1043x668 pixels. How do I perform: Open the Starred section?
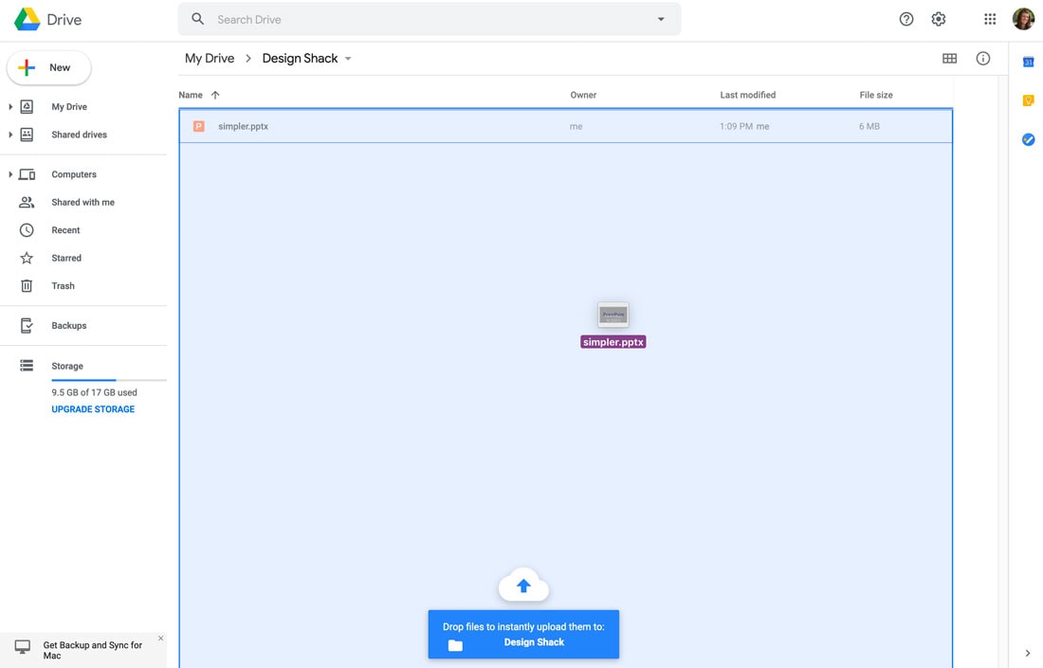click(x=66, y=258)
